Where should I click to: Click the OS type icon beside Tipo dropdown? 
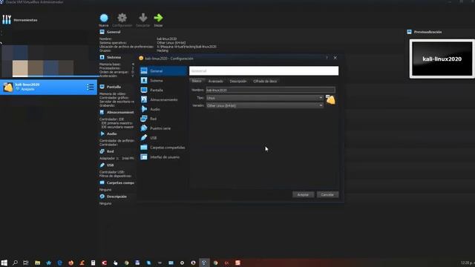click(330, 99)
